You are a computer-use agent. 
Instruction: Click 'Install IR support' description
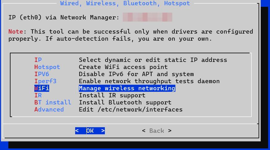(112, 95)
